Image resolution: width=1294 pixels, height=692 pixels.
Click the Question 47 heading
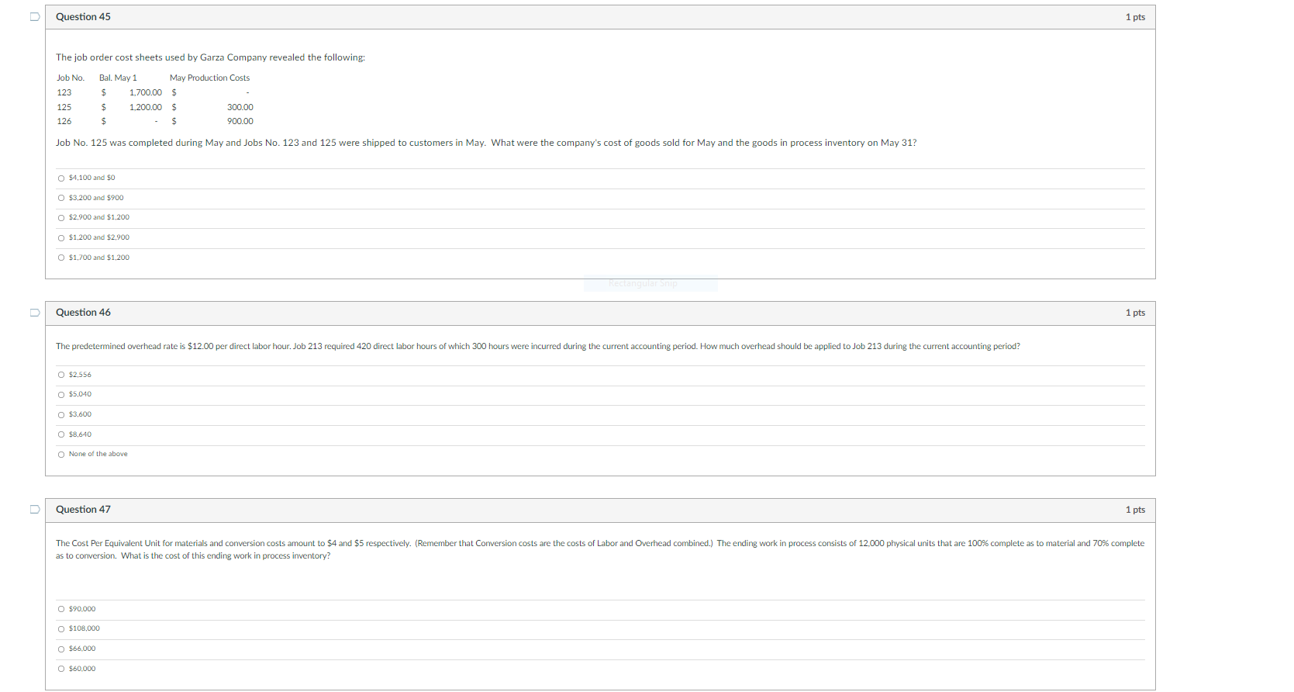click(x=83, y=510)
